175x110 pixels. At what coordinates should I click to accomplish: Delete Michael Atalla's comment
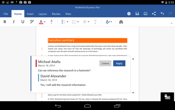click(x=105, y=63)
